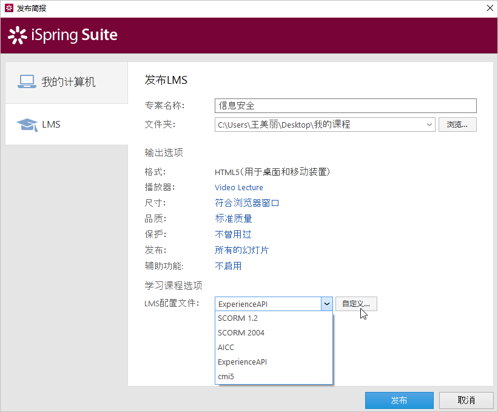Choose SCORM 2004 from the list

(x=274, y=333)
